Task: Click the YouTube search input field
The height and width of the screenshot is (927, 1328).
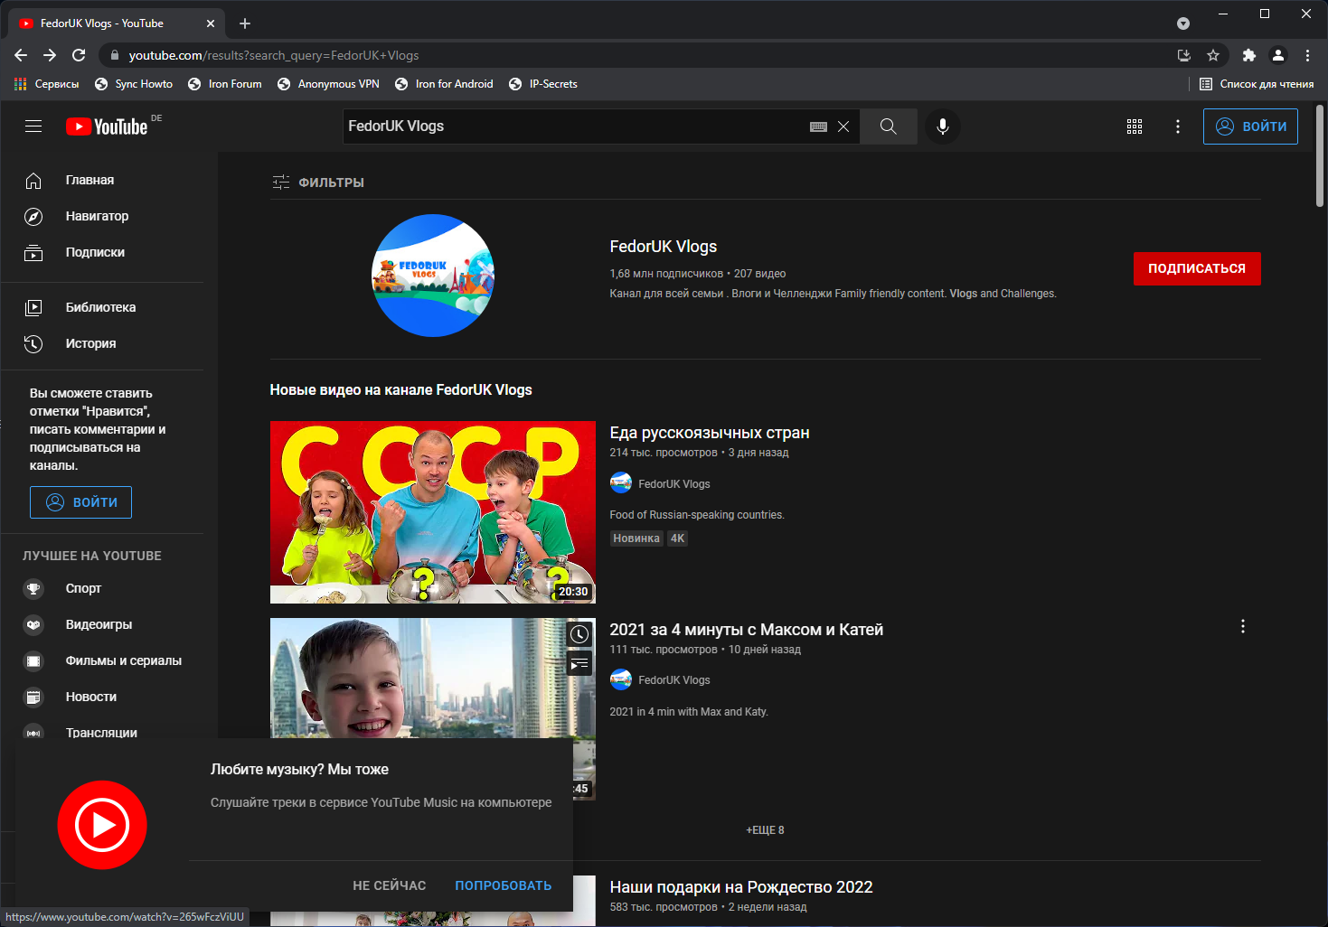Action: [x=574, y=126]
